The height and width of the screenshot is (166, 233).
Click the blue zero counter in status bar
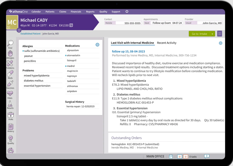pyautogui.click(x=180, y=157)
